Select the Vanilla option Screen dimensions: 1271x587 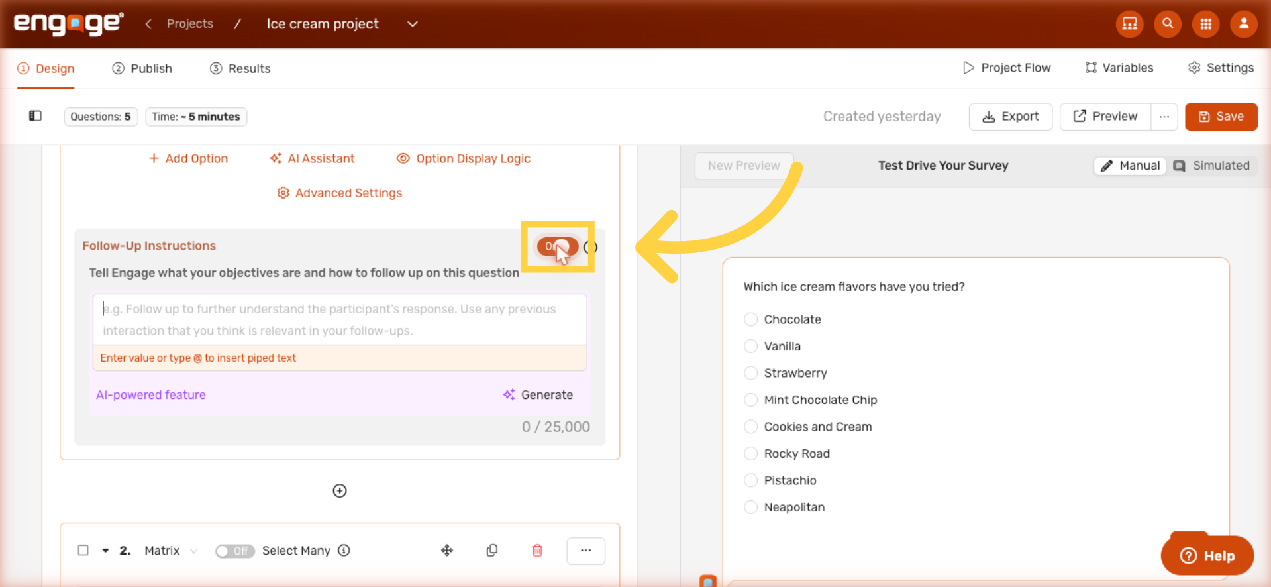[750, 346]
